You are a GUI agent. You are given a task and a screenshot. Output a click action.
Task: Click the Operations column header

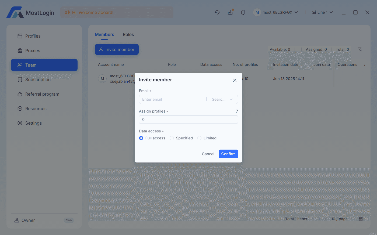click(347, 64)
